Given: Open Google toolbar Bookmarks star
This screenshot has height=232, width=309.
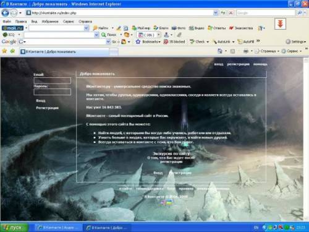Looking at the screenshot, I should (138, 41).
